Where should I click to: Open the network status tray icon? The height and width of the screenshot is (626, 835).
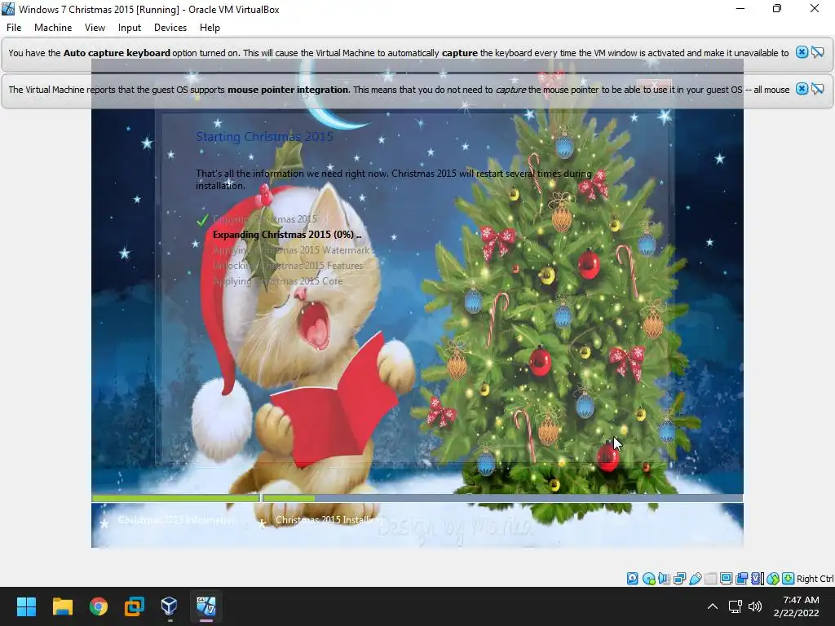[x=736, y=606]
